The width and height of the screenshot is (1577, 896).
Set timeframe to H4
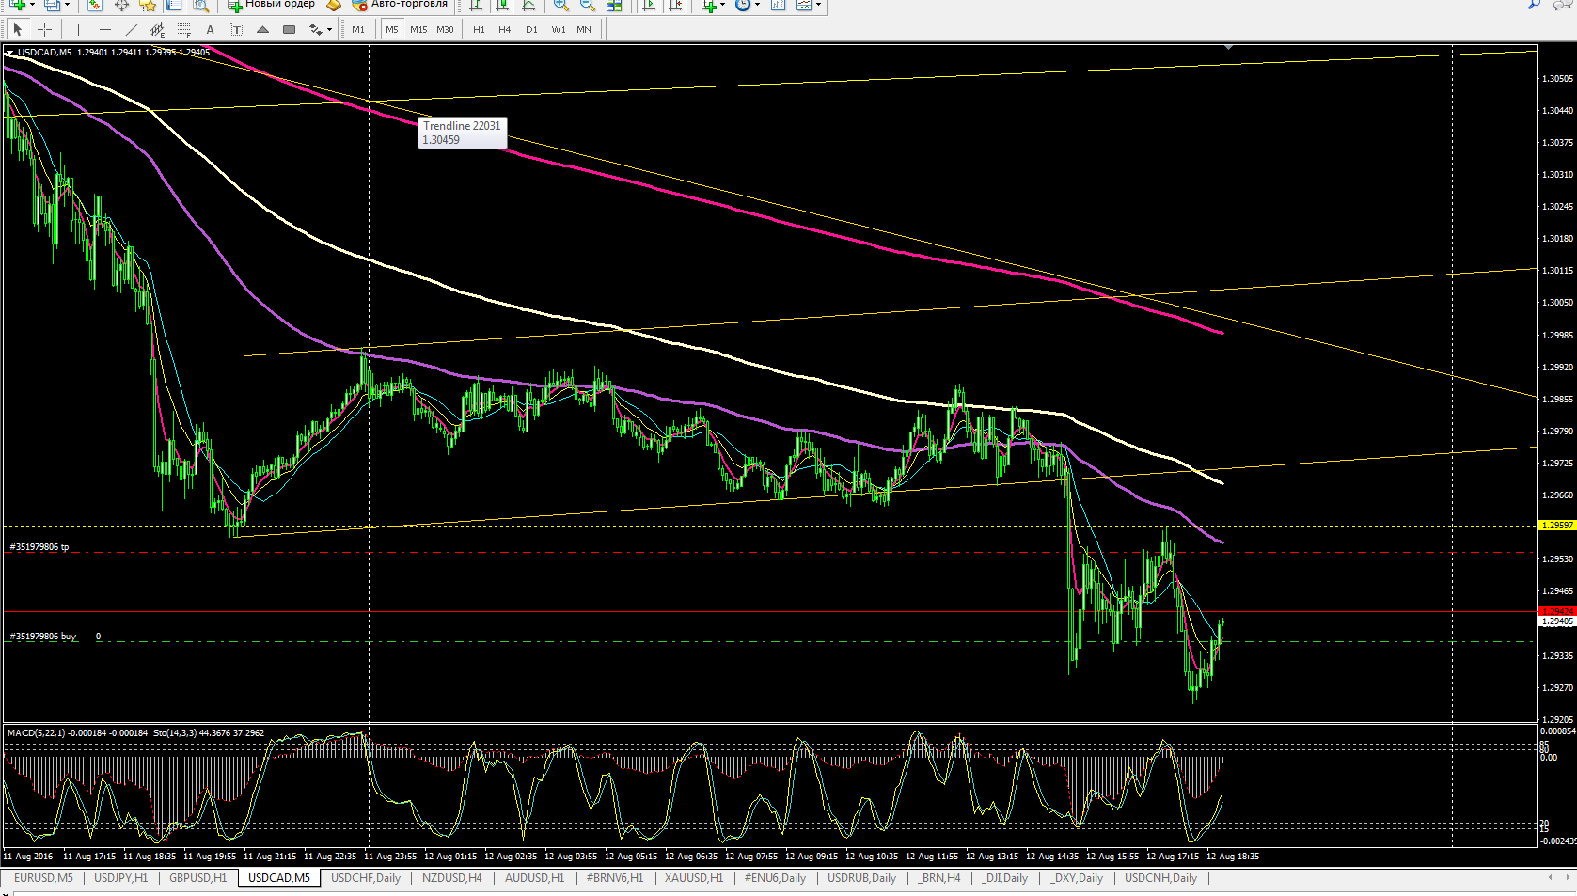pyautogui.click(x=505, y=30)
